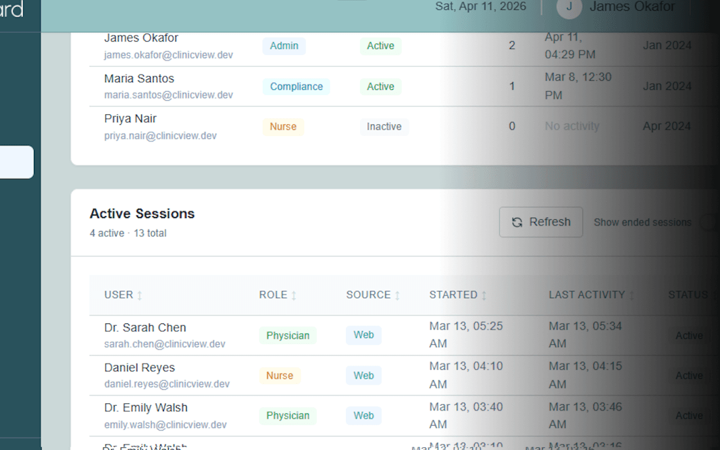Sort the LAST ACTIVITY column by its arrows

(632, 295)
